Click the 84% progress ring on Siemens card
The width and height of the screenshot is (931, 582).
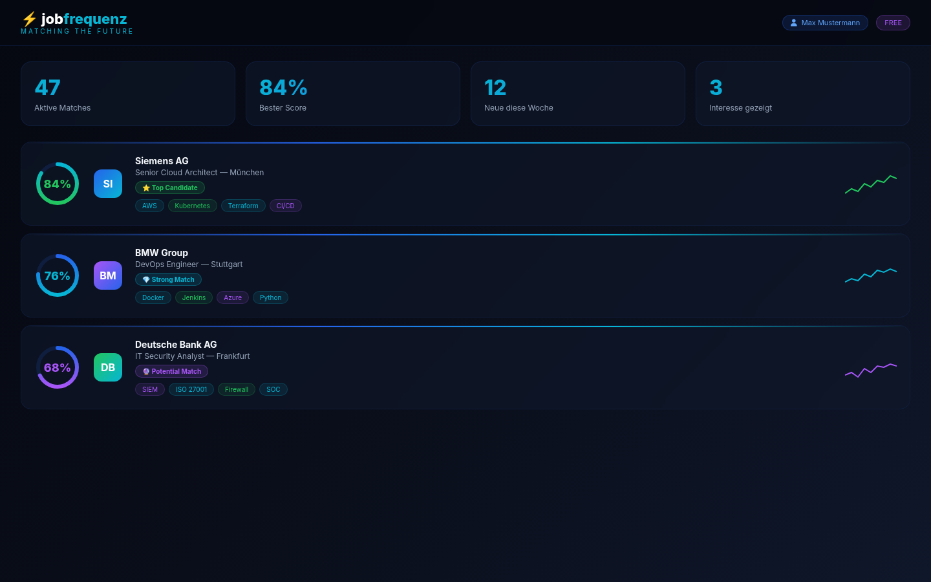(57, 184)
